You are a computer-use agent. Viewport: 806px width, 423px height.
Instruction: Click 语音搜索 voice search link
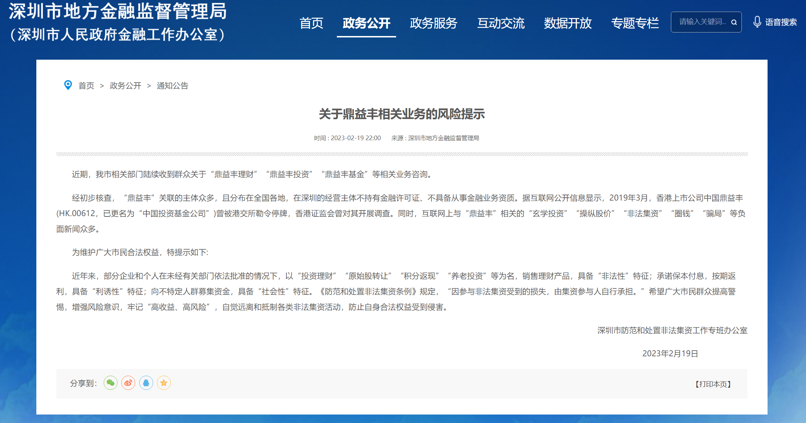[x=781, y=22]
